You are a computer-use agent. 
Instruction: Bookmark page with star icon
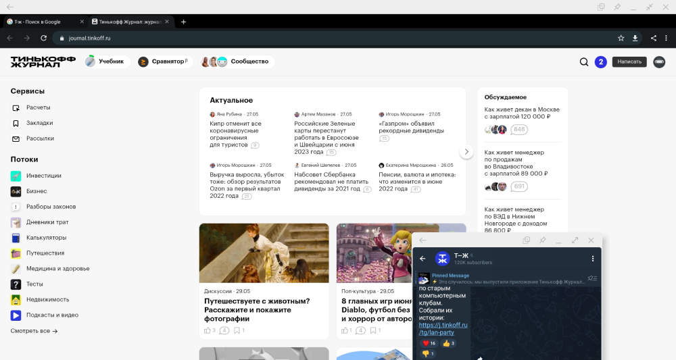[621, 38]
